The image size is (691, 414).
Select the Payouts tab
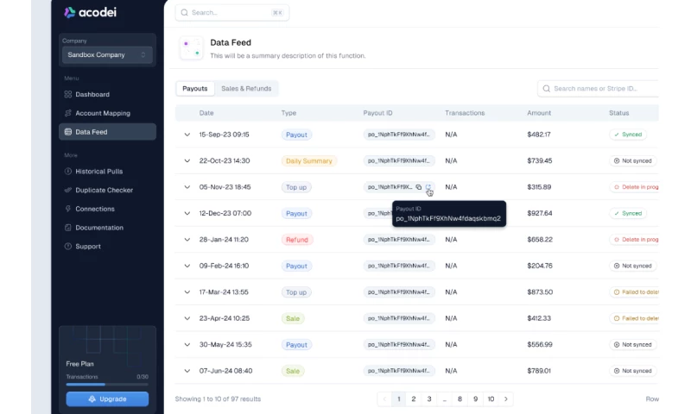pyautogui.click(x=195, y=89)
